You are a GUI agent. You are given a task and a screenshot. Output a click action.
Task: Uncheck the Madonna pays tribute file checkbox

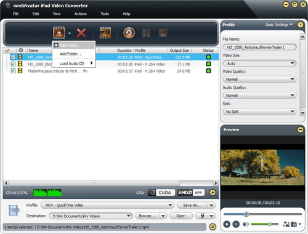13,71
